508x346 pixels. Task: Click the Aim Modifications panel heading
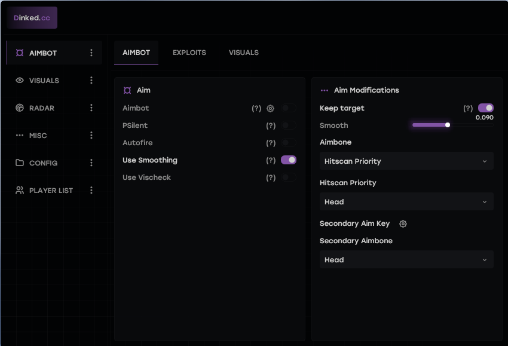pyautogui.click(x=366, y=90)
